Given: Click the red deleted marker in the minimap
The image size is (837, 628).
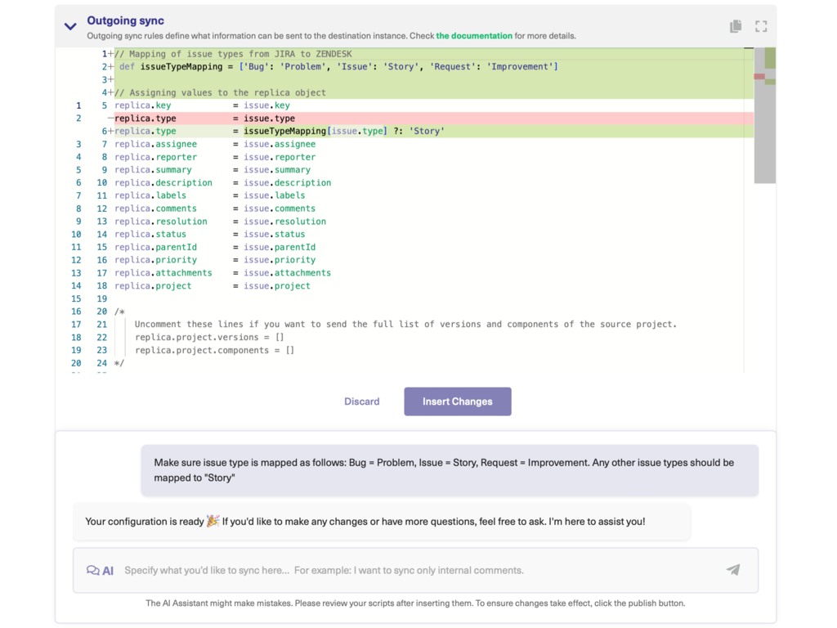Looking at the screenshot, I should pos(759,76).
